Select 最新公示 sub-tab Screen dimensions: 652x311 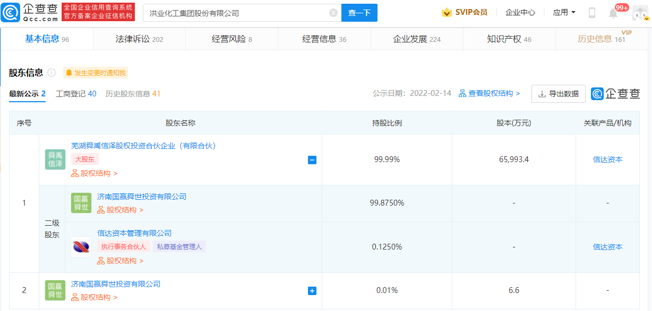pos(27,94)
